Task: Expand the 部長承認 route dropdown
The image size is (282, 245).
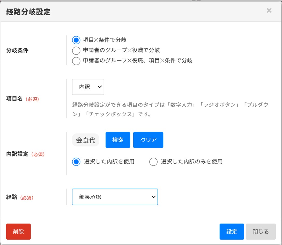Action: click(x=115, y=197)
